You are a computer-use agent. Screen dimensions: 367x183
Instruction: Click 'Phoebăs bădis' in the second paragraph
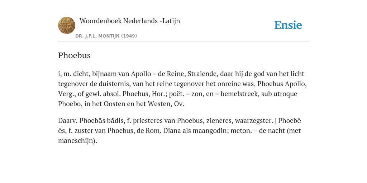pyautogui.click(x=101, y=121)
